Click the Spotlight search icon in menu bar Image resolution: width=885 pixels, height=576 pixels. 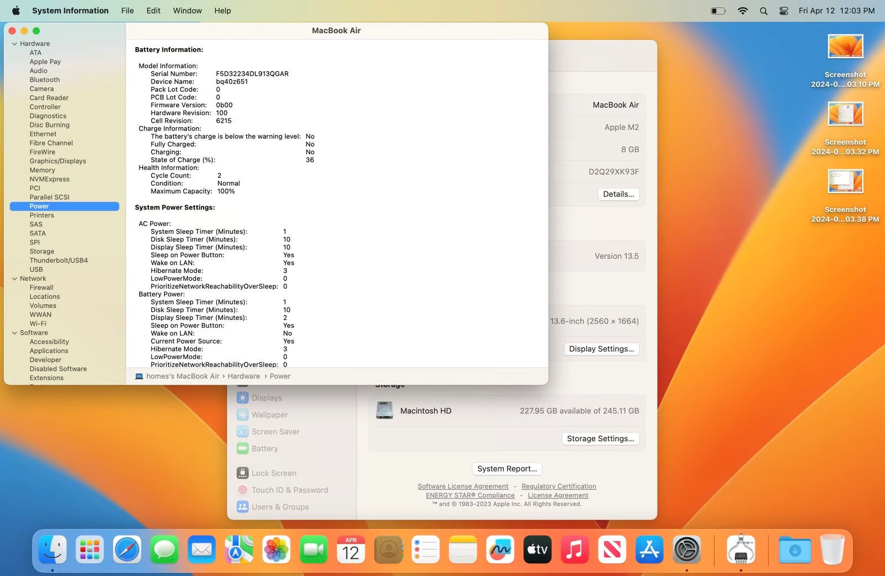coord(763,11)
